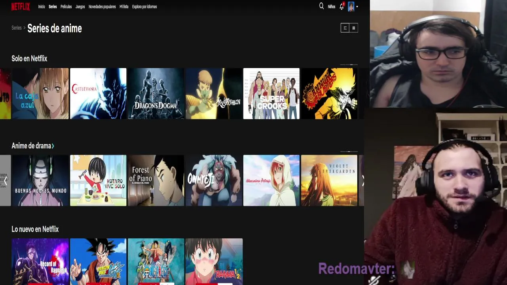Open the notifications bell
Viewport: 507px width, 285px height.
tap(341, 7)
